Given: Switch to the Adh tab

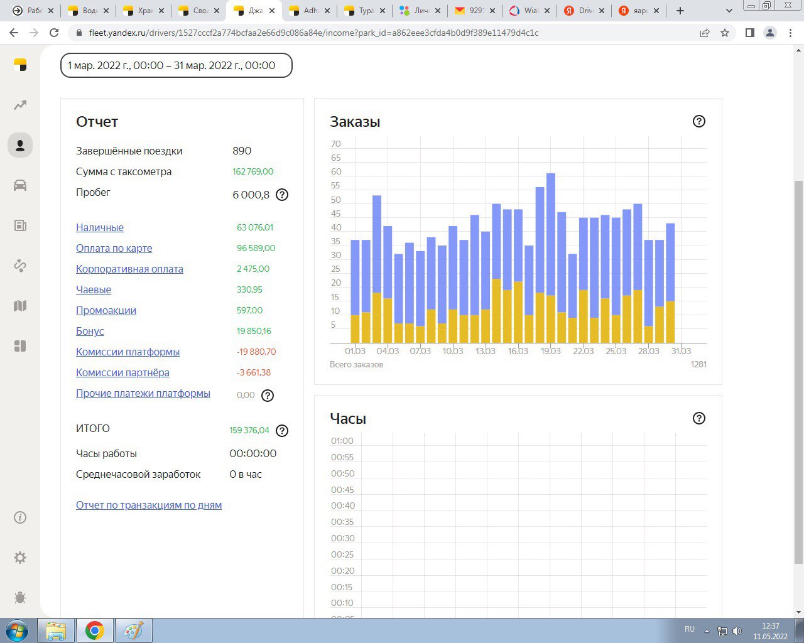Looking at the screenshot, I should [x=310, y=11].
